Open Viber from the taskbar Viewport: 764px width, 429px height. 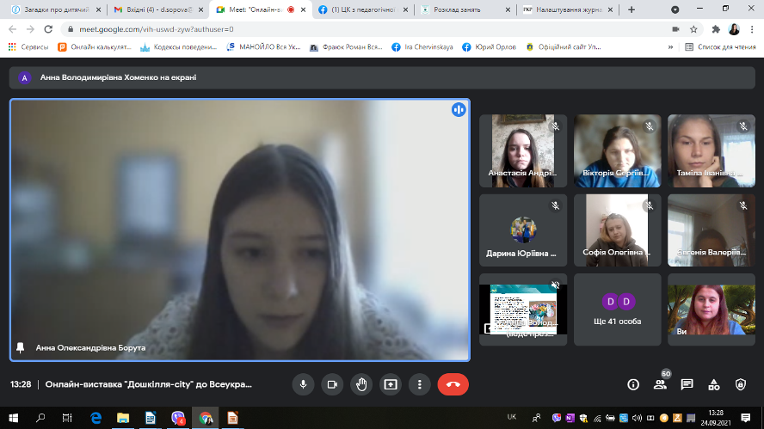tap(178, 418)
